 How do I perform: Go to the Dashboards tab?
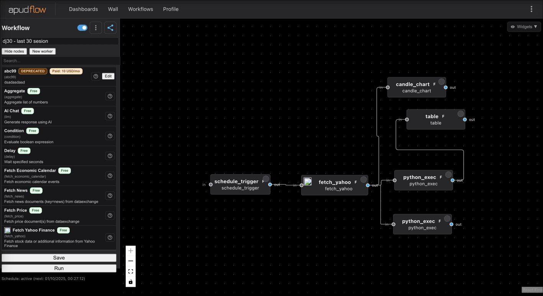pos(83,9)
